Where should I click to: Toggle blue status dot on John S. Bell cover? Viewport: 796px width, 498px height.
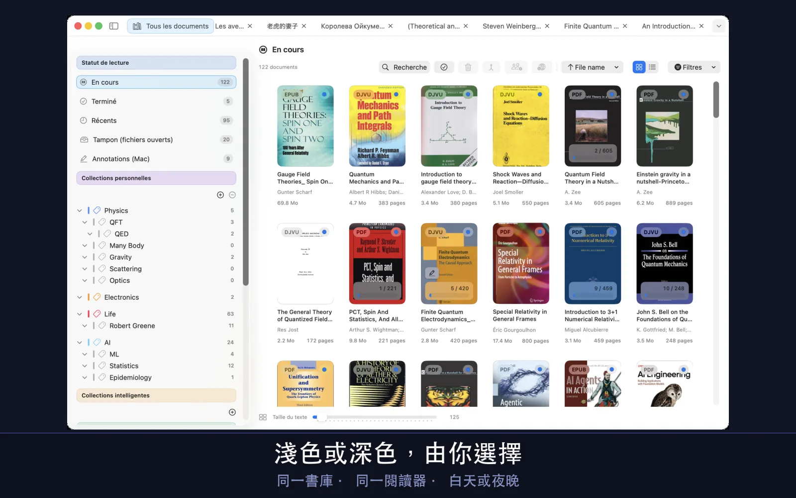pyautogui.click(x=684, y=232)
